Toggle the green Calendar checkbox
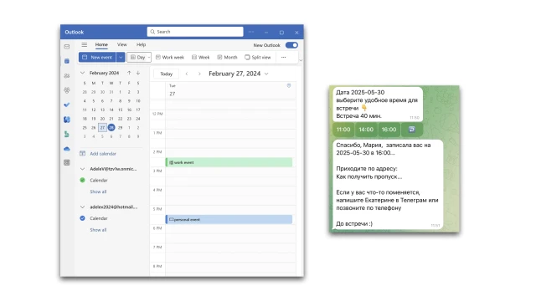 coord(82,181)
